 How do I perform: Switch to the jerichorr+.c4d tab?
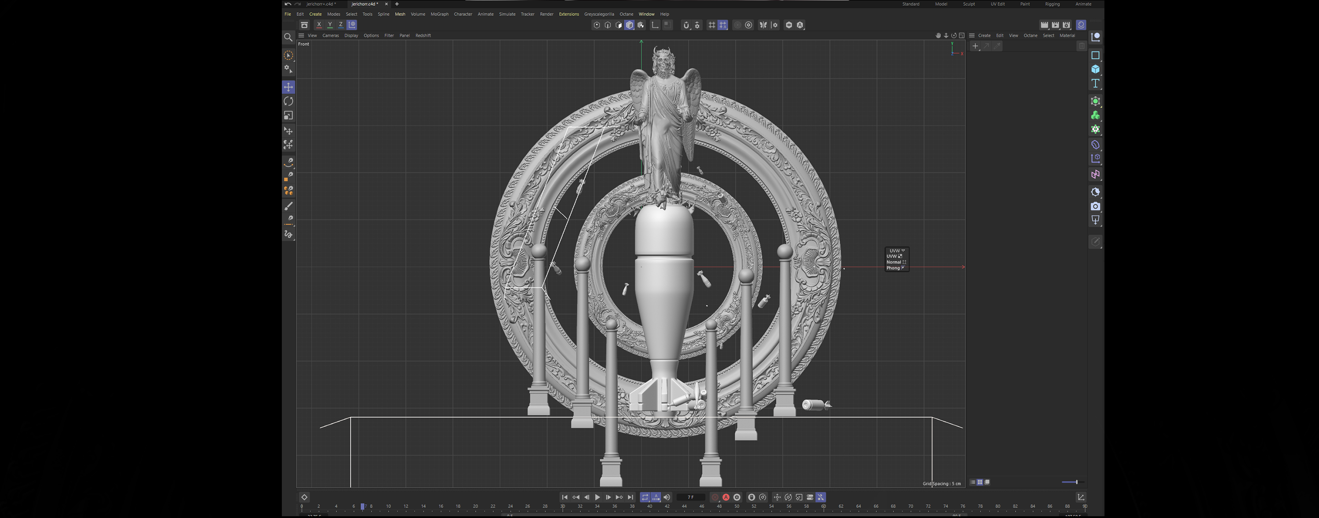[321, 4]
